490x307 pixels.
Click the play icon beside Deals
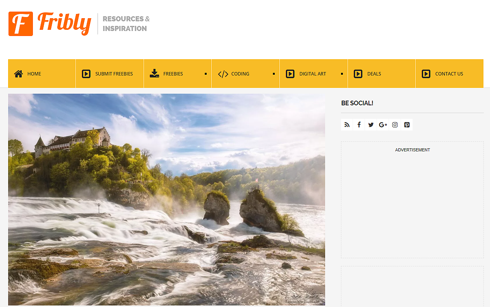[x=358, y=73]
